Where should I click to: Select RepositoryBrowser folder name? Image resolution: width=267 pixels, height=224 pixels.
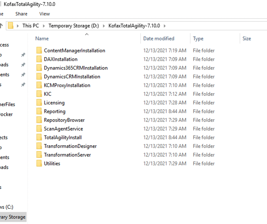pos(64,120)
